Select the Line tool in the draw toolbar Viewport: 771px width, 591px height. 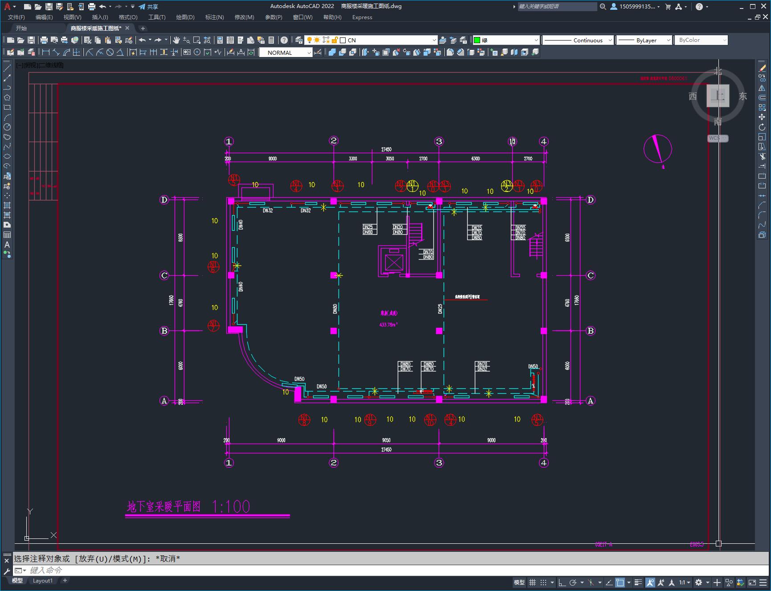[x=7, y=69]
